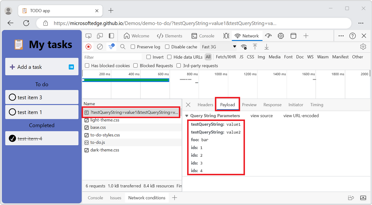Enable the Preserve log checkbox

tap(133, 47)
